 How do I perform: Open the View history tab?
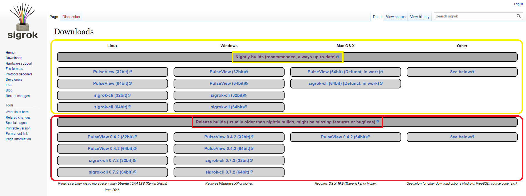click(x=420, y=17)
